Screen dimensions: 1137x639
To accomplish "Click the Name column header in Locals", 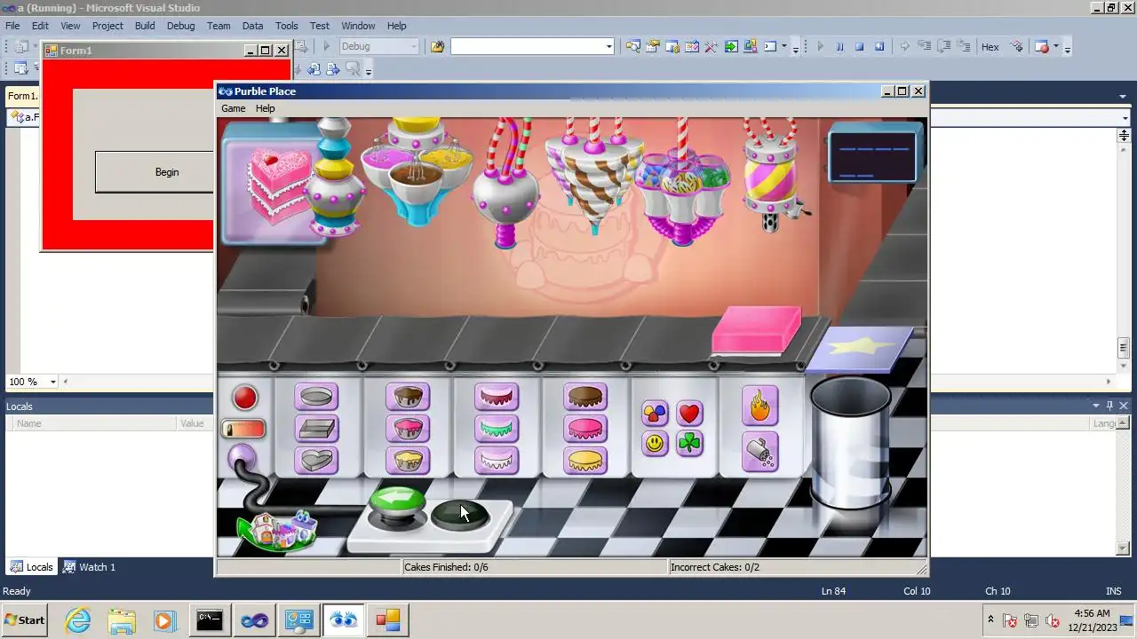I will pyautogui.click(x=95, y=423).
